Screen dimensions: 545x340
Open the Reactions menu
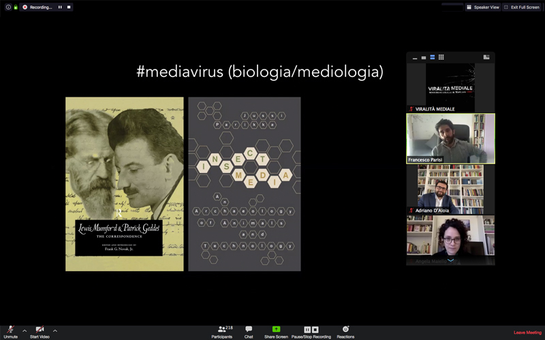click(x=345, y=332)
